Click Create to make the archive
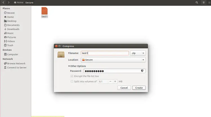 pos(139,88)
